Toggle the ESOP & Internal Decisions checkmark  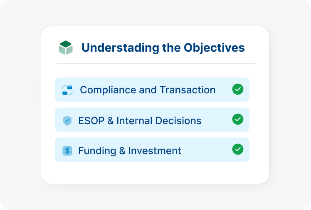tap(238, 119)
